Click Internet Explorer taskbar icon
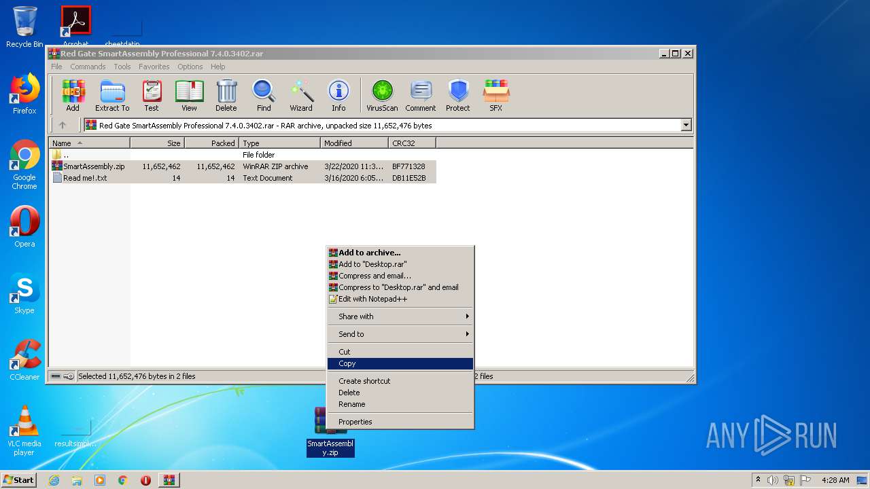This screenshot has height=489, width=870. click(54, 480)
